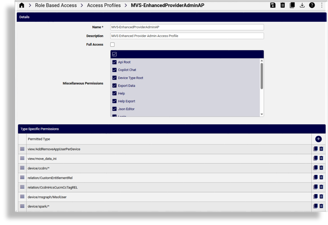
Task: Enable the Full Access checkbox
Action: pyautogui.click(x=112, y=44)
